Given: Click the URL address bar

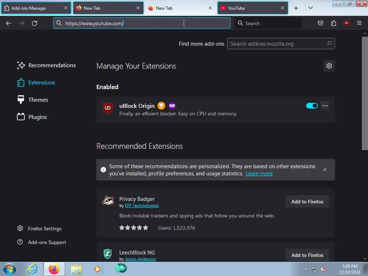Looking at the screenshot, I should point(142,23).
